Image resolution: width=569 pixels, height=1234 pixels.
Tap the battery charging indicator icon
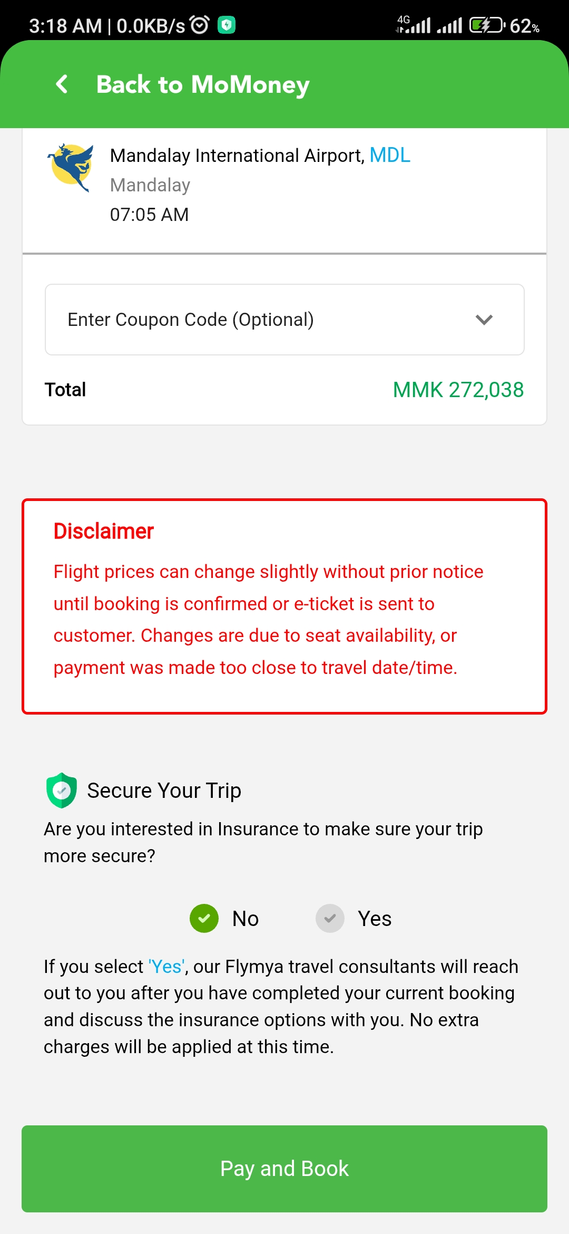pos(487,25)
